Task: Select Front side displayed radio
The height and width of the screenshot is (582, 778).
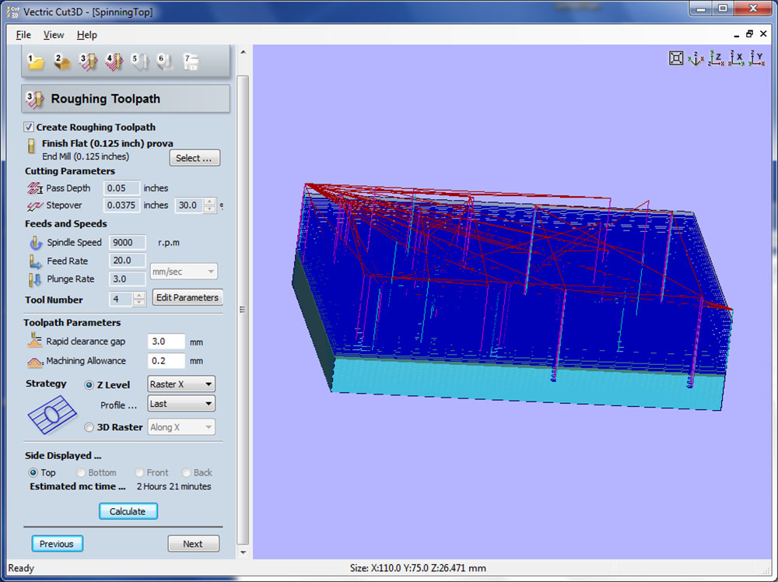Action: 139,472
